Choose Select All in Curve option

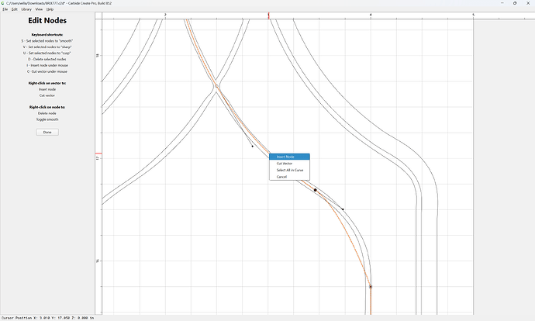[289, 170]
